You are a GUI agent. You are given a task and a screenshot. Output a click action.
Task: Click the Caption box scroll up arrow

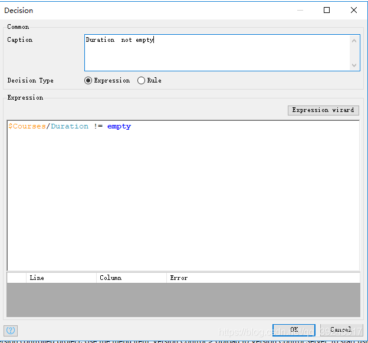354,41
